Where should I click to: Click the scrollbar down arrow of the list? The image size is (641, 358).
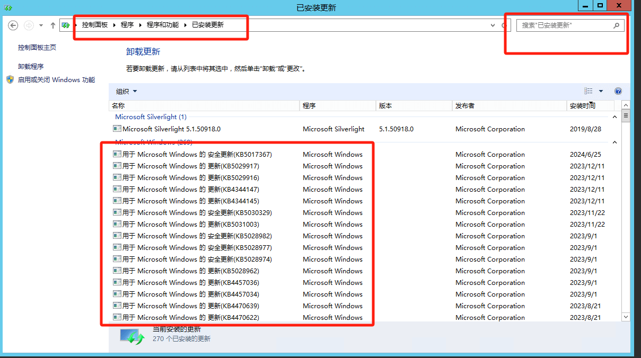(626, 317)
